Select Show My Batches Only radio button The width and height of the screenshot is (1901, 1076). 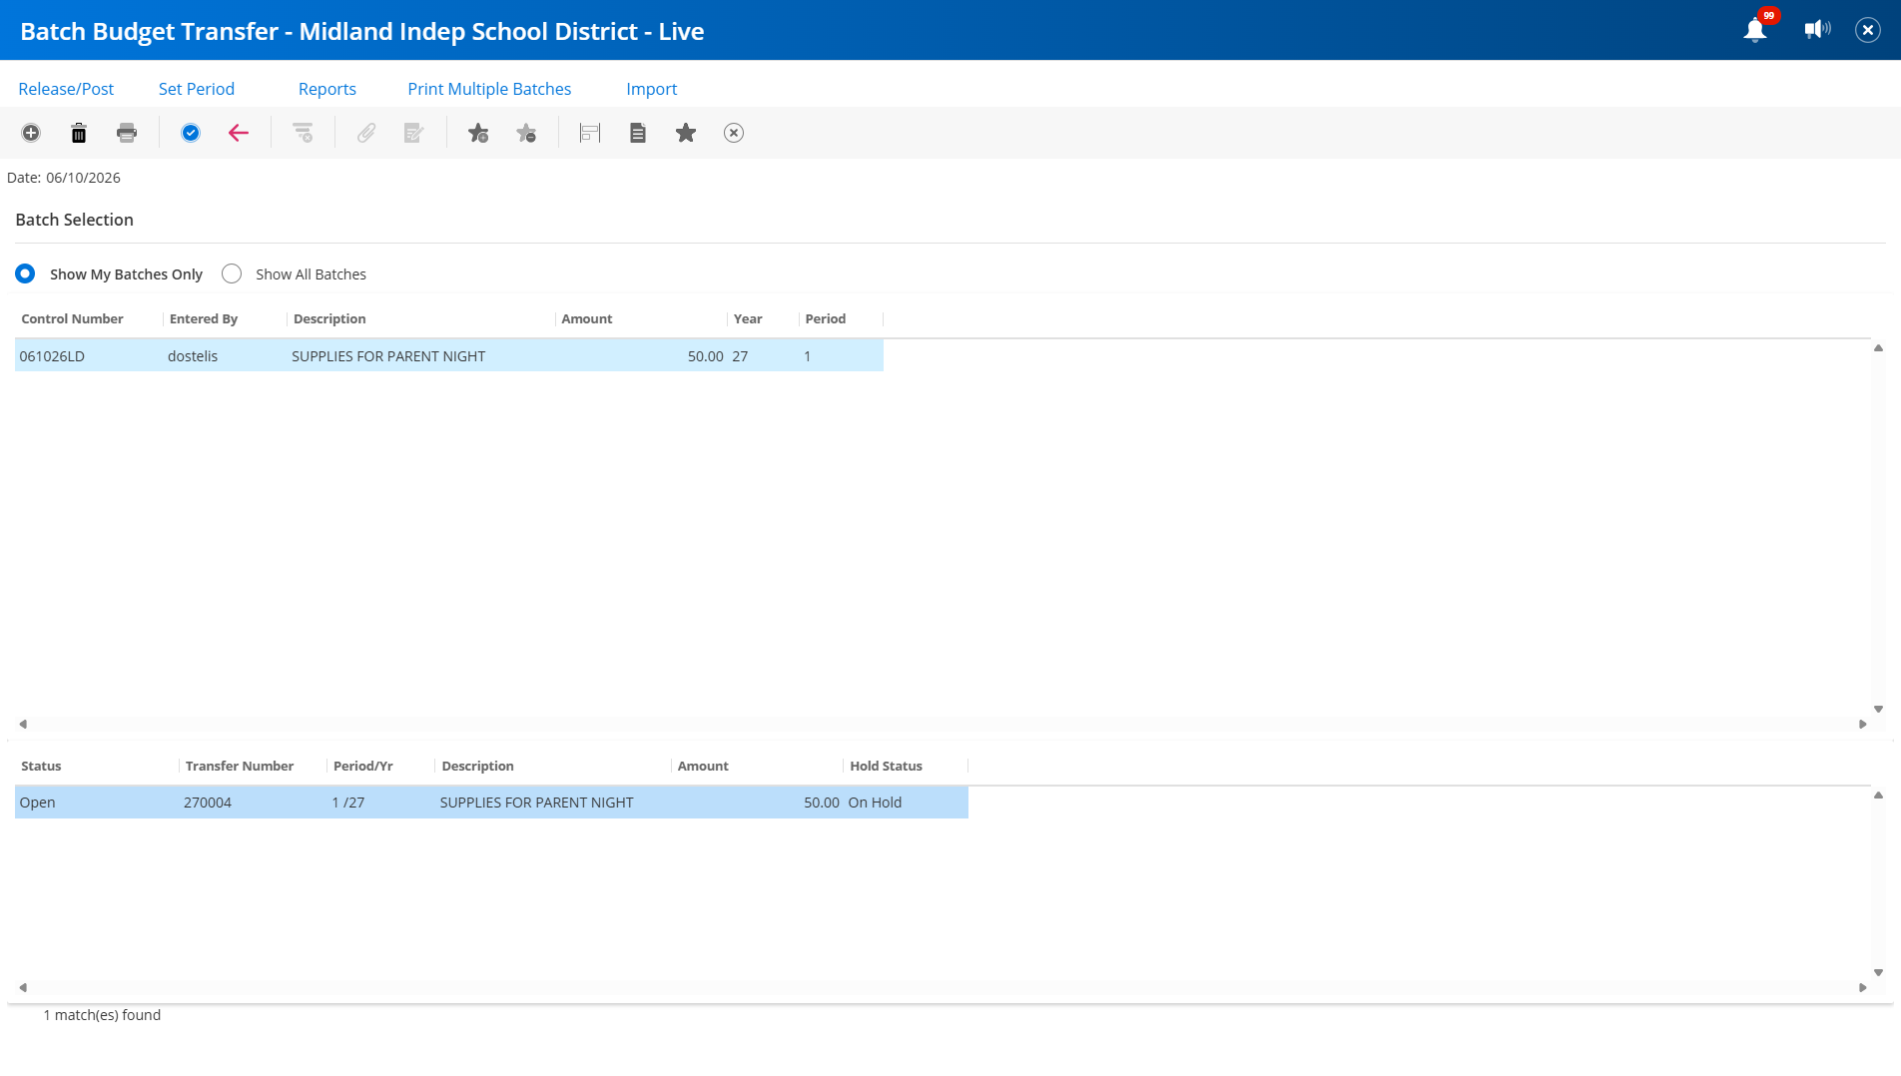pyautogui.click(x=25, y=273)
